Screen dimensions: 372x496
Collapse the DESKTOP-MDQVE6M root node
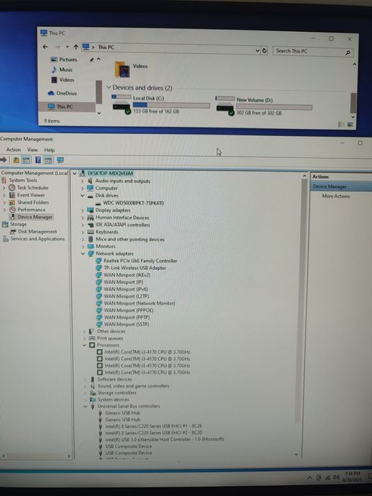click(x=74, y=174)
